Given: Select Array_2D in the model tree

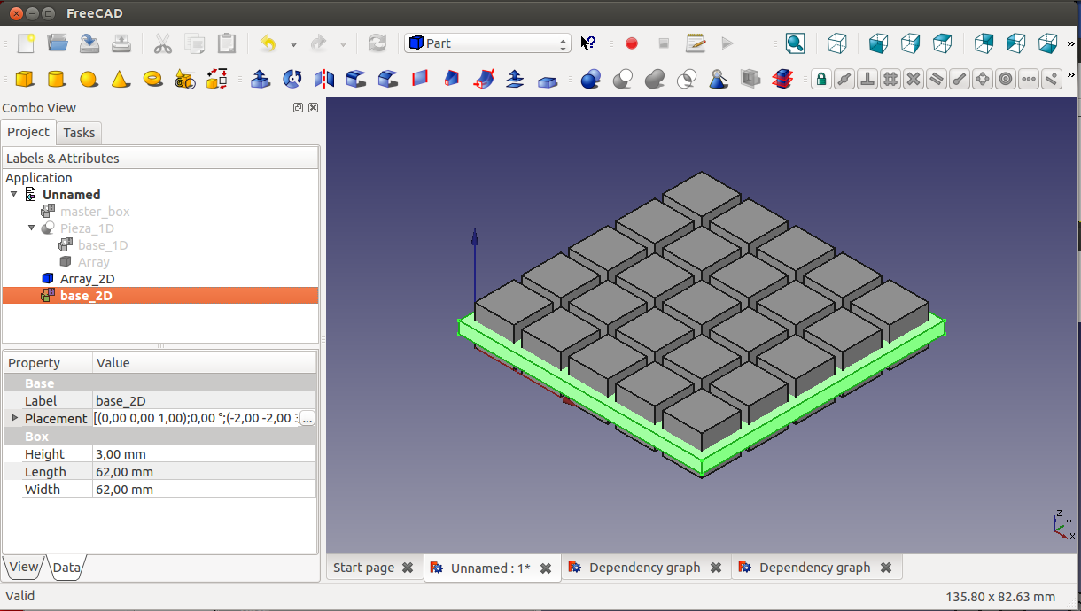Looking at the screenshot, I should 87,279.
